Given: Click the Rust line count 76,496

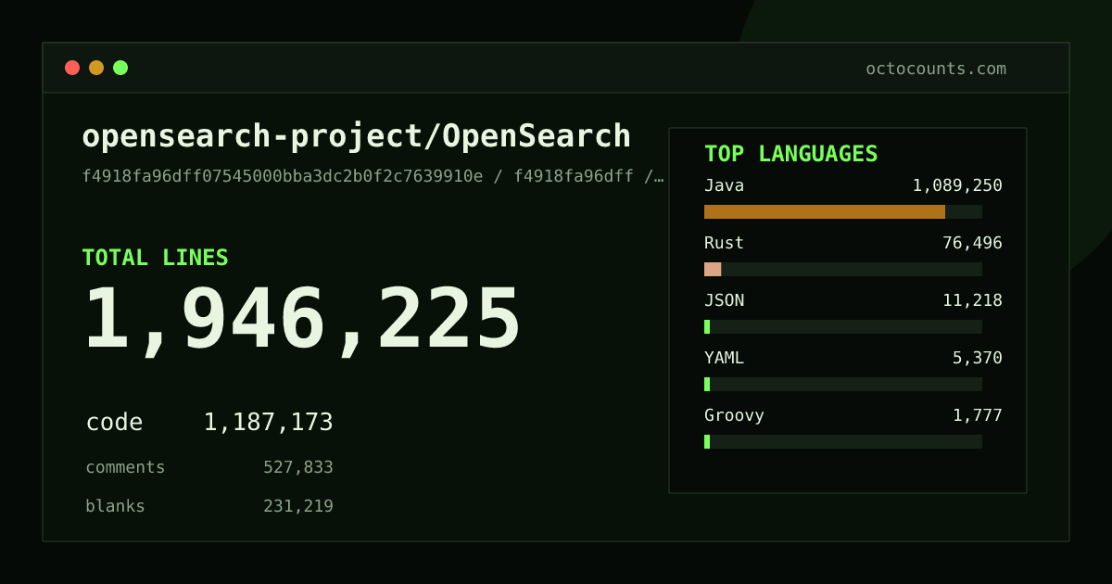Looking at the screenshot, I should coord(972,243).
